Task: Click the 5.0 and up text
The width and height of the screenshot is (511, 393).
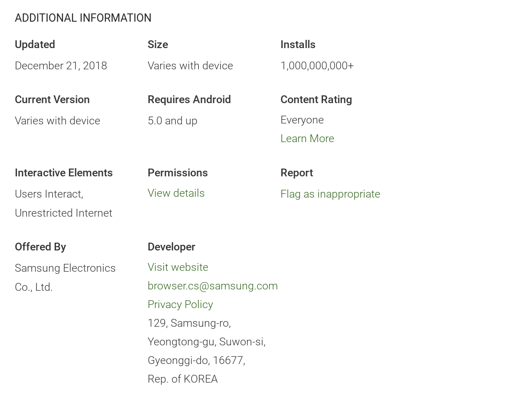Action: tap(172, 121)
